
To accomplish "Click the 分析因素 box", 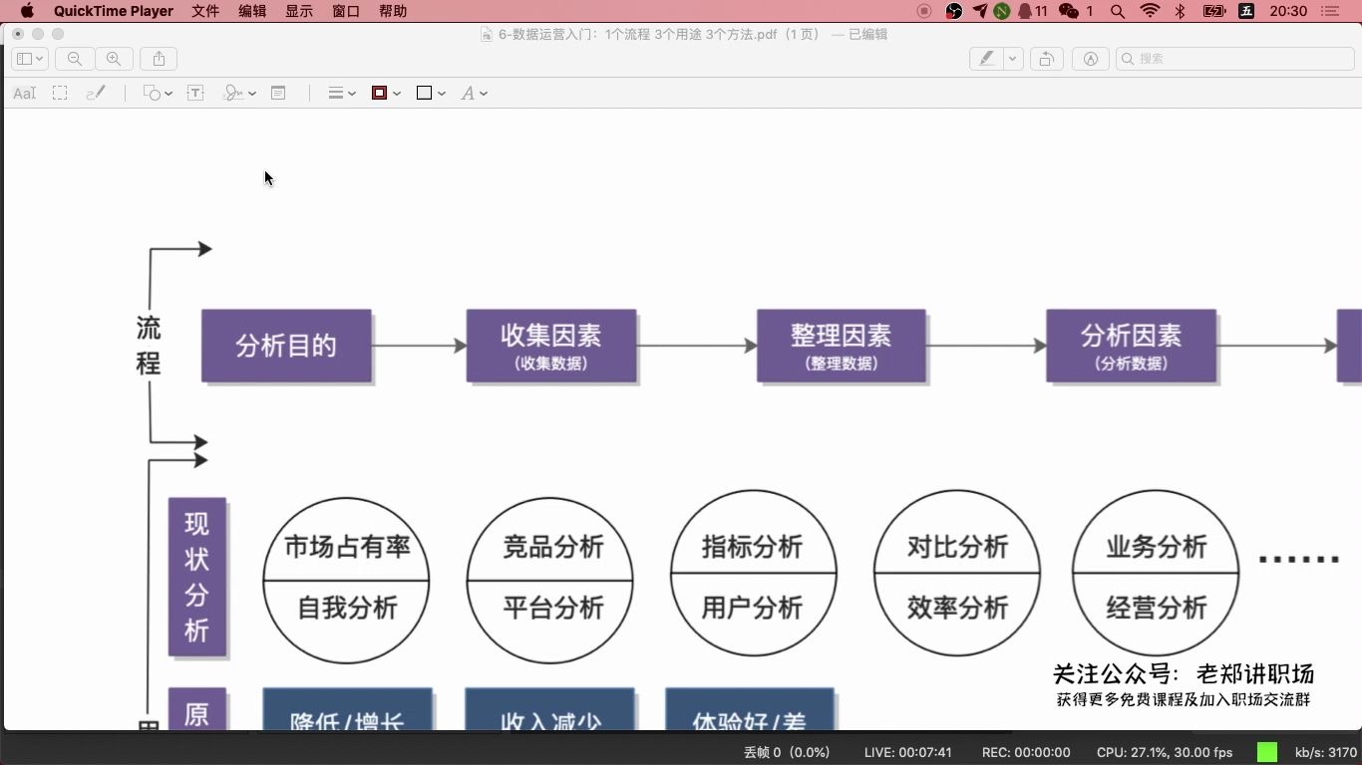I will (1132, 346).
